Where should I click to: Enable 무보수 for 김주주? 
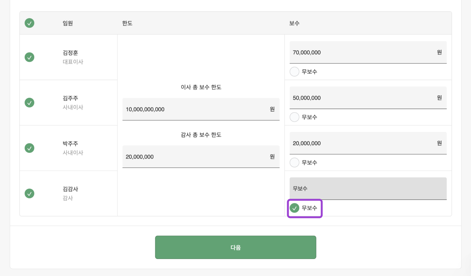tap(294, 117)
